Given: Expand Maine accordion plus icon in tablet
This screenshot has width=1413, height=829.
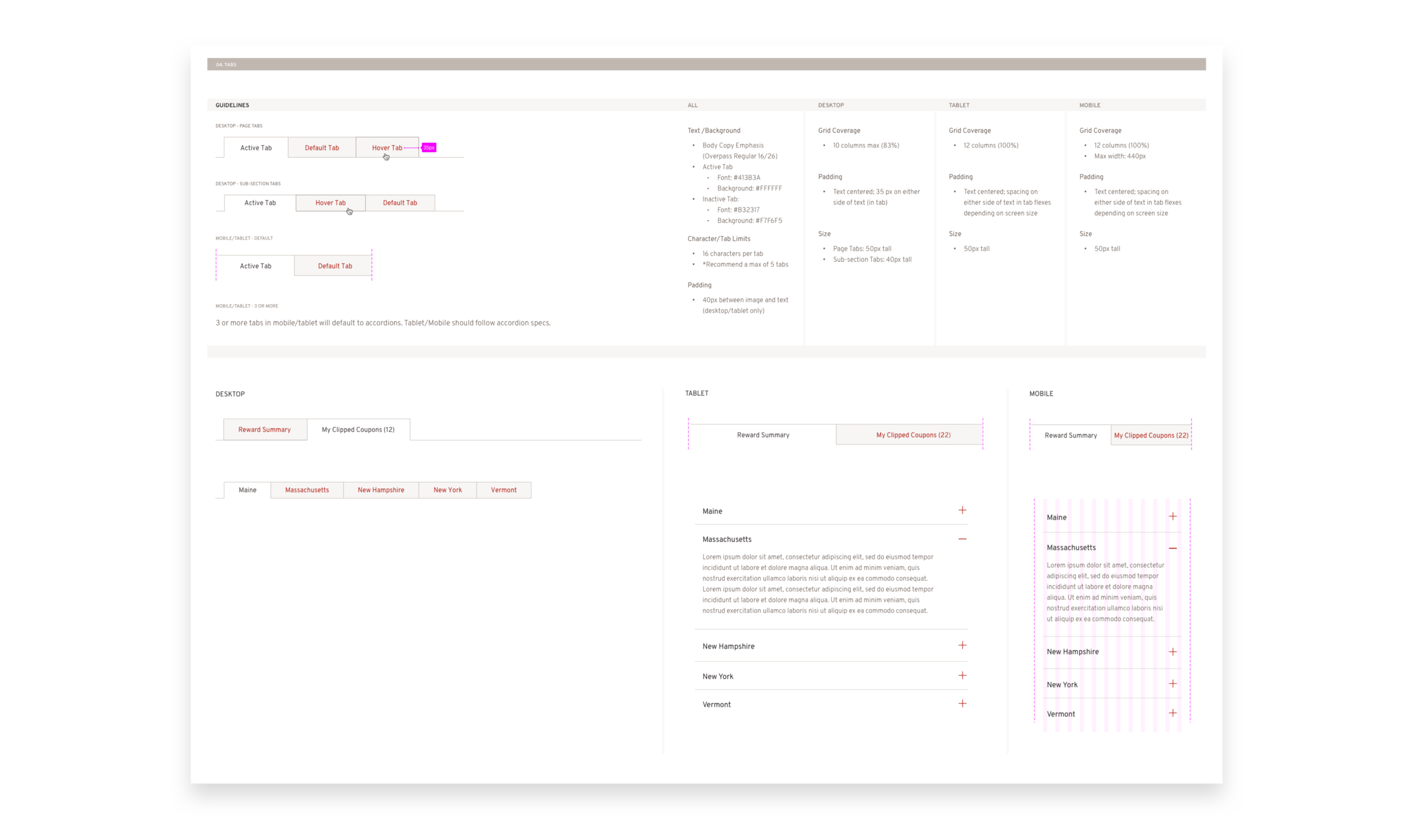Looking at the screenshot, I should [962, 510].
